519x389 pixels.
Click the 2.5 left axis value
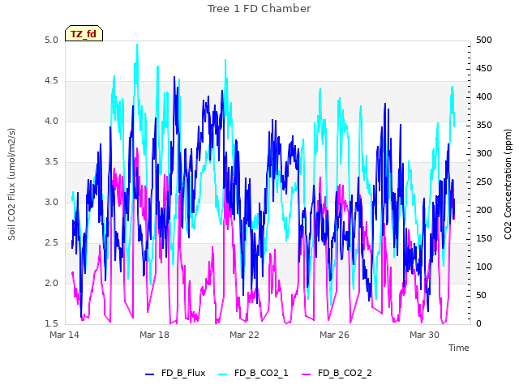[x=51, y=243]
